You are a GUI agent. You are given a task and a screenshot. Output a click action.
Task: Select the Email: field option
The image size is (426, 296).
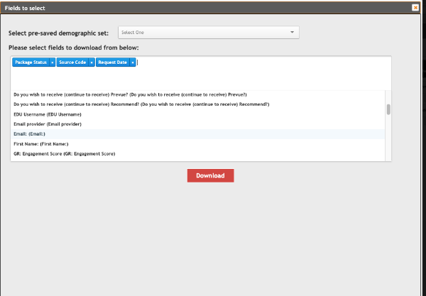click(x=198, y=134)
